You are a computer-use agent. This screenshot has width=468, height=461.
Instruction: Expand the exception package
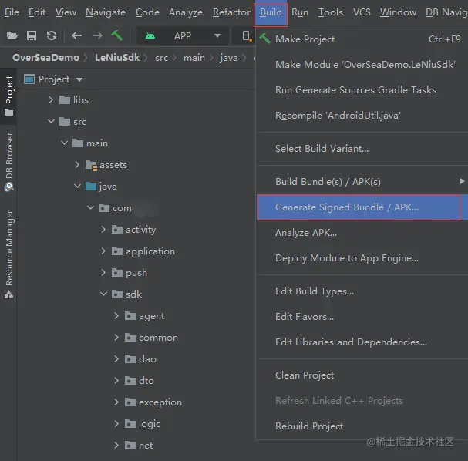[x=116, y=402]
